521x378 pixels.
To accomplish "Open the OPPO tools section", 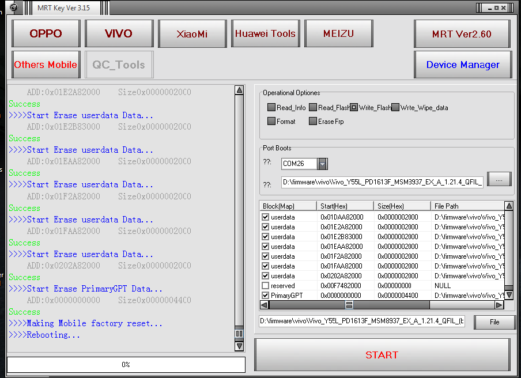I will click(x=46, y=33).
